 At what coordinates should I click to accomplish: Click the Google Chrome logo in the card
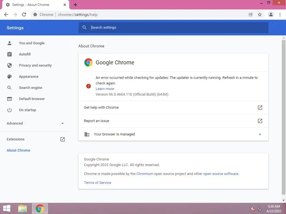point(89,62)
